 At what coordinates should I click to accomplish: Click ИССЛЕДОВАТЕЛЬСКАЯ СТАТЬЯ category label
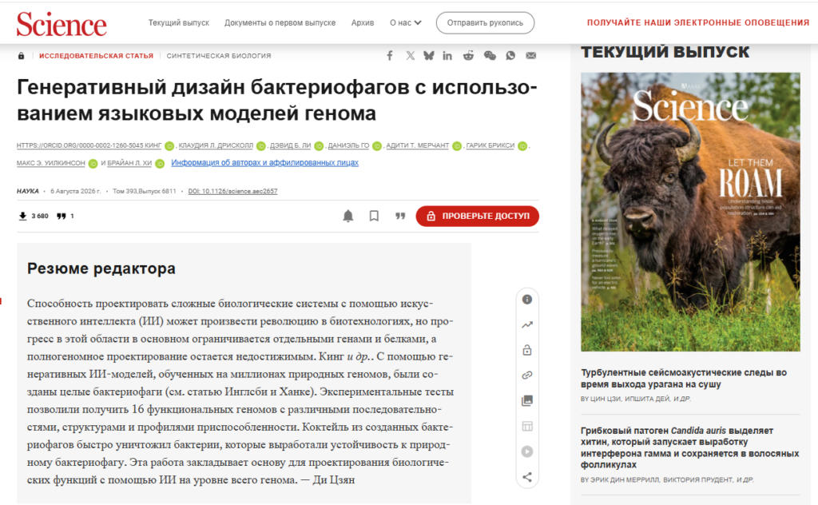pyautogui.click(x=96, y=56)
